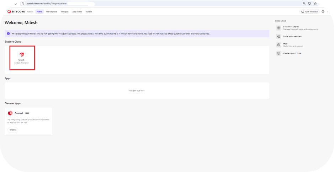The height and width of the screenshot is (172, 334).
Task: Open help question mark icon in header
Action: click(x=323, y=12)
